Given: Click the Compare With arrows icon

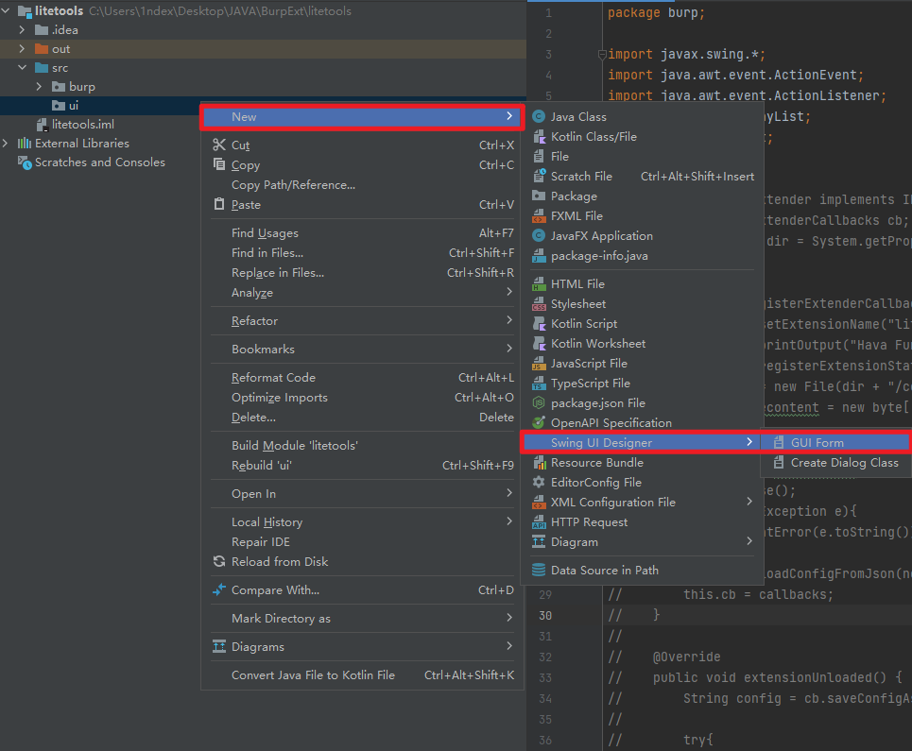Looking at the screenshot, I should [x=219, y=590].
